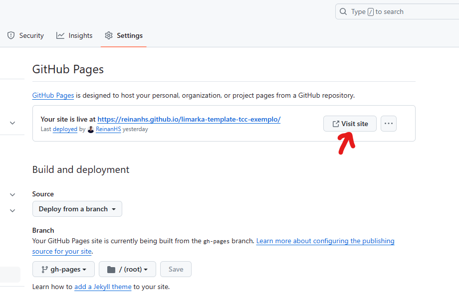Click the Settings gear icon

(x=108, y=35)
